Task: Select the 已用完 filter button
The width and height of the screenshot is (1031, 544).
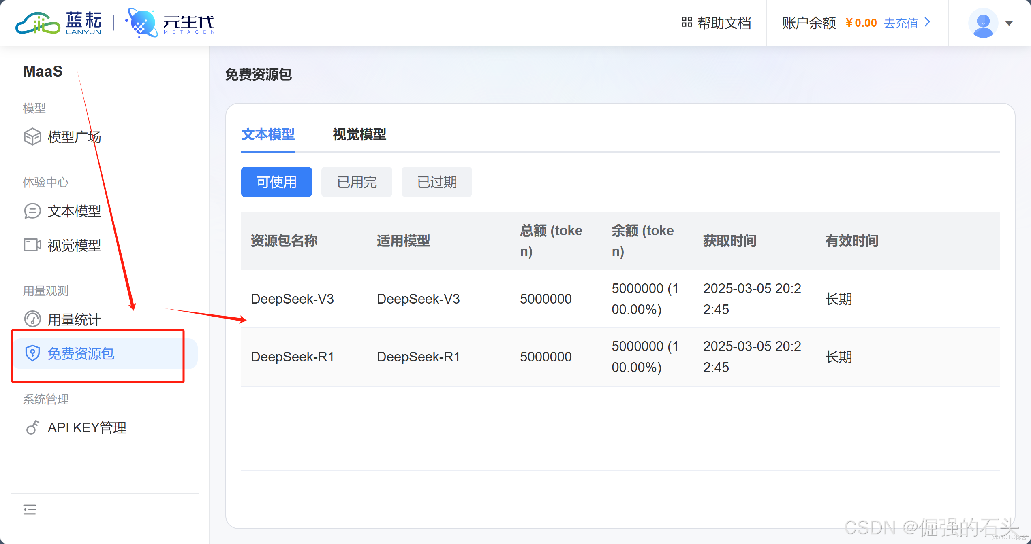Action: 357,182
